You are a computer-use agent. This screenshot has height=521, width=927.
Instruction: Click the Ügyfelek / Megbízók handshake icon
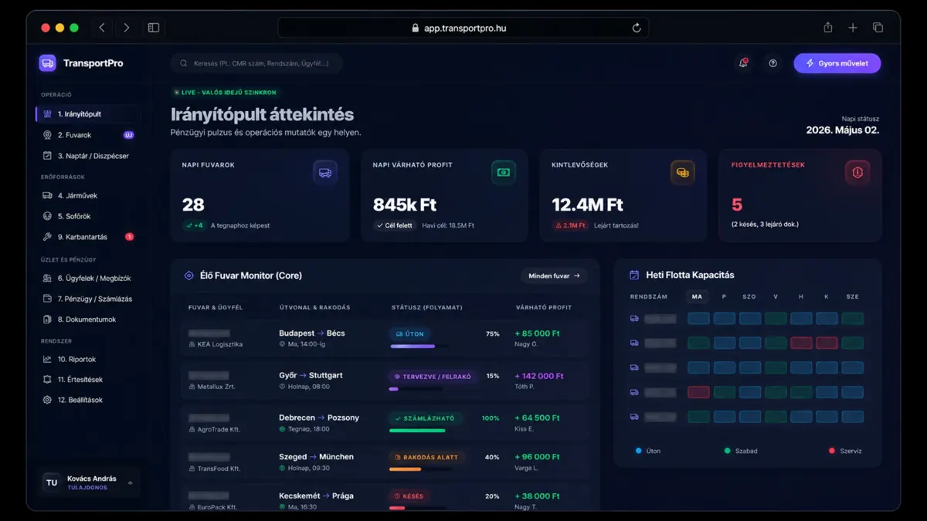[48, 278]
